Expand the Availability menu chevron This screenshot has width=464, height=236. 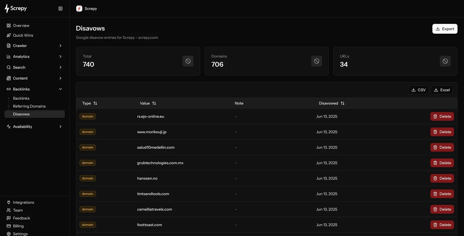(60, 127)
